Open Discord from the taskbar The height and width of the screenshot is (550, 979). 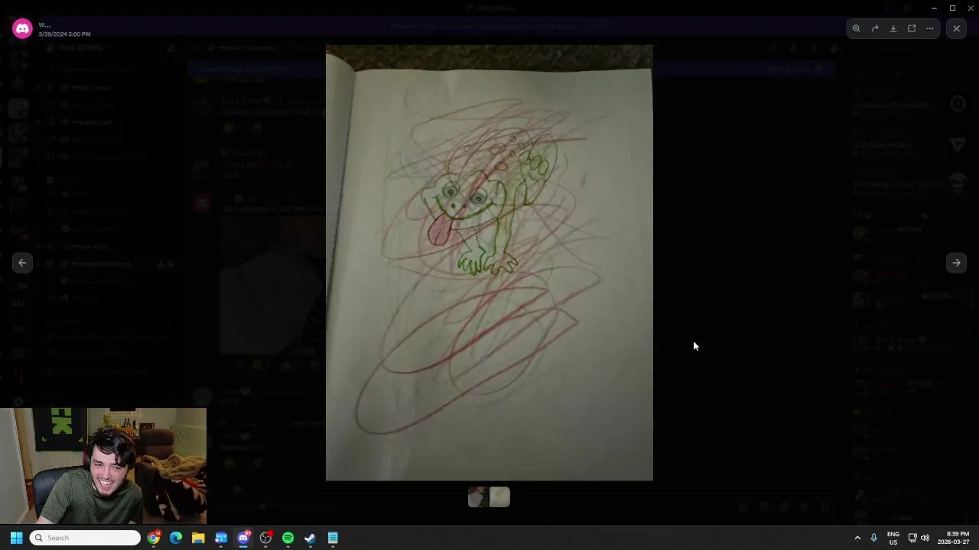(243, 538)
